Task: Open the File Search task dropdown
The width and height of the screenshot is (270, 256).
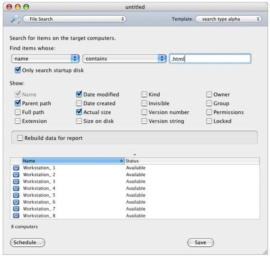Action: [x=74, y=19]
